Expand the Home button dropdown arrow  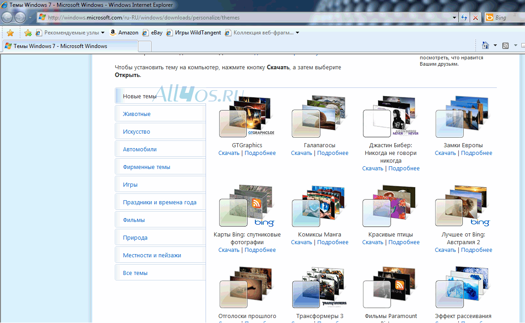(495, 45)
